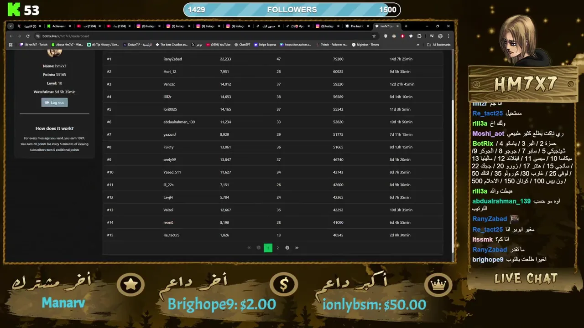Open the apps grid in bookmarks bar

pyautogui.click(x=10, y=45)
